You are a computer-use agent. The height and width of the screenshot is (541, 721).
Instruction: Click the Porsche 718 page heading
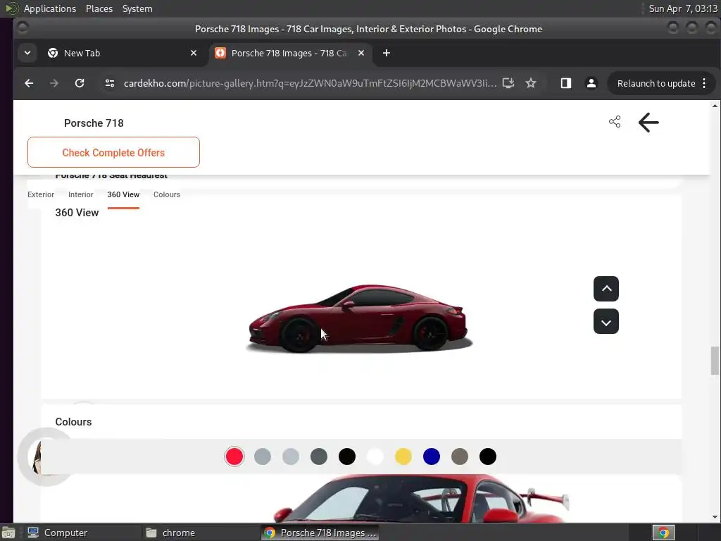click(x=94, y=123)
